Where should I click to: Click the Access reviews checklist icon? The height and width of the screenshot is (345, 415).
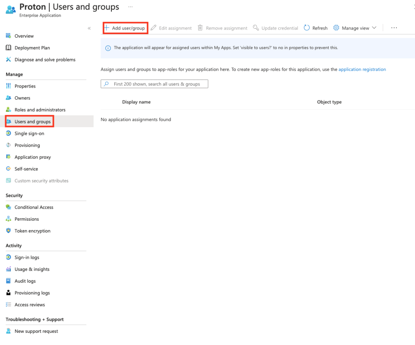(9, 305)
